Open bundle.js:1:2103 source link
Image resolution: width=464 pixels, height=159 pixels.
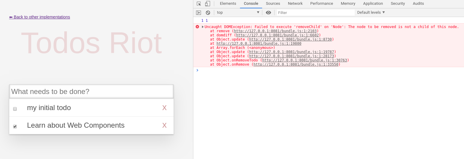click(x=275, y=31)
